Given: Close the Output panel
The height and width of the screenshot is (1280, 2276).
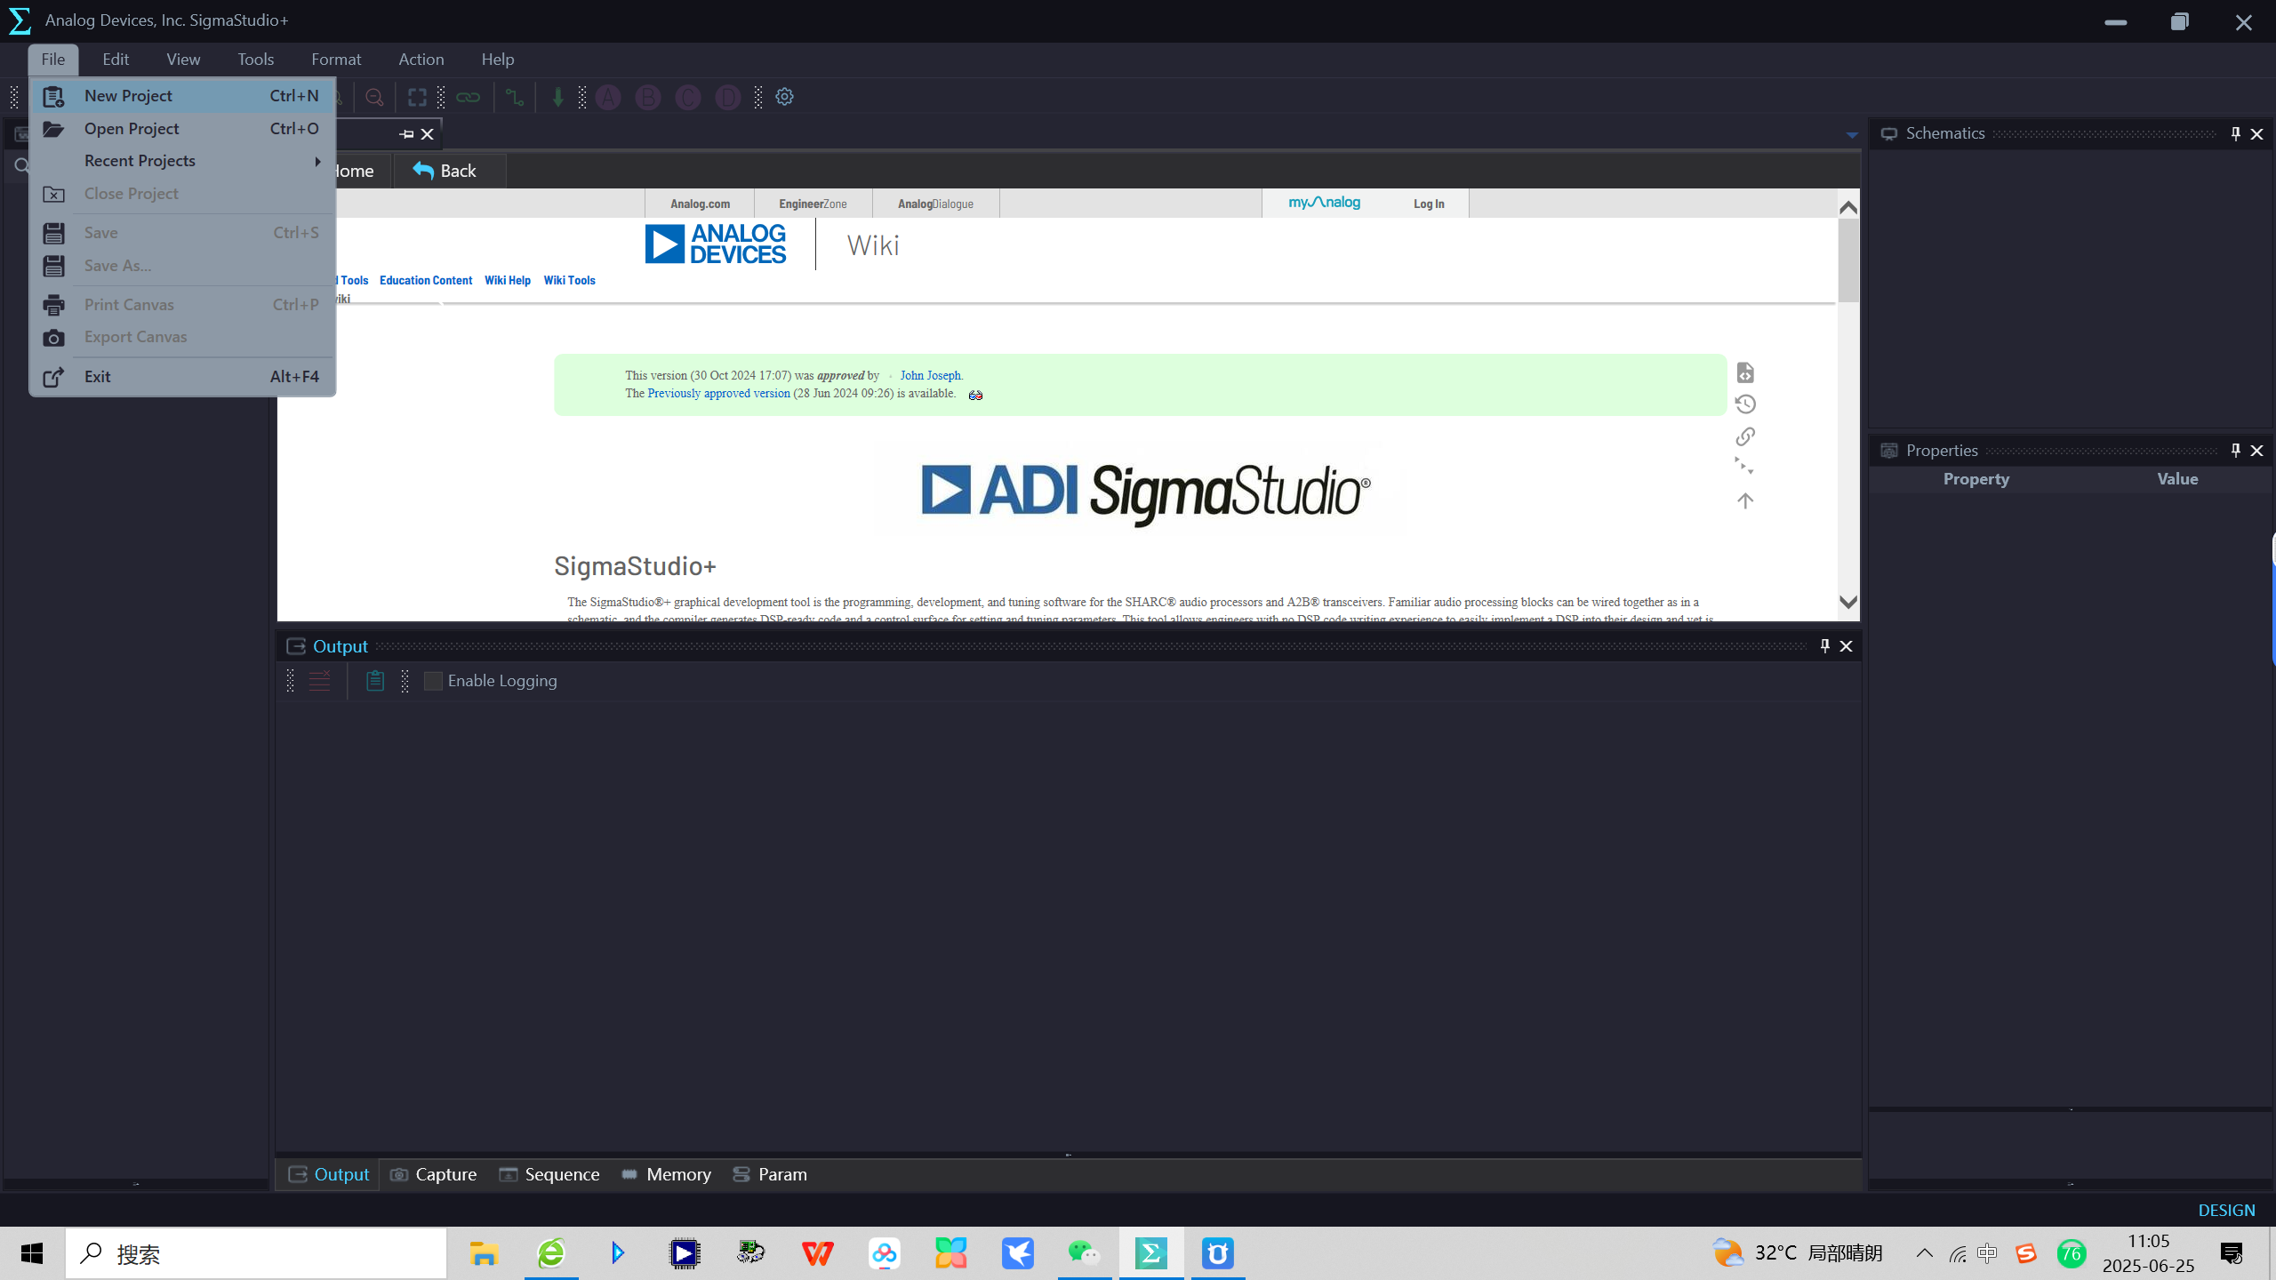Looking at the screenshot, I should (x=1847, y=646).
